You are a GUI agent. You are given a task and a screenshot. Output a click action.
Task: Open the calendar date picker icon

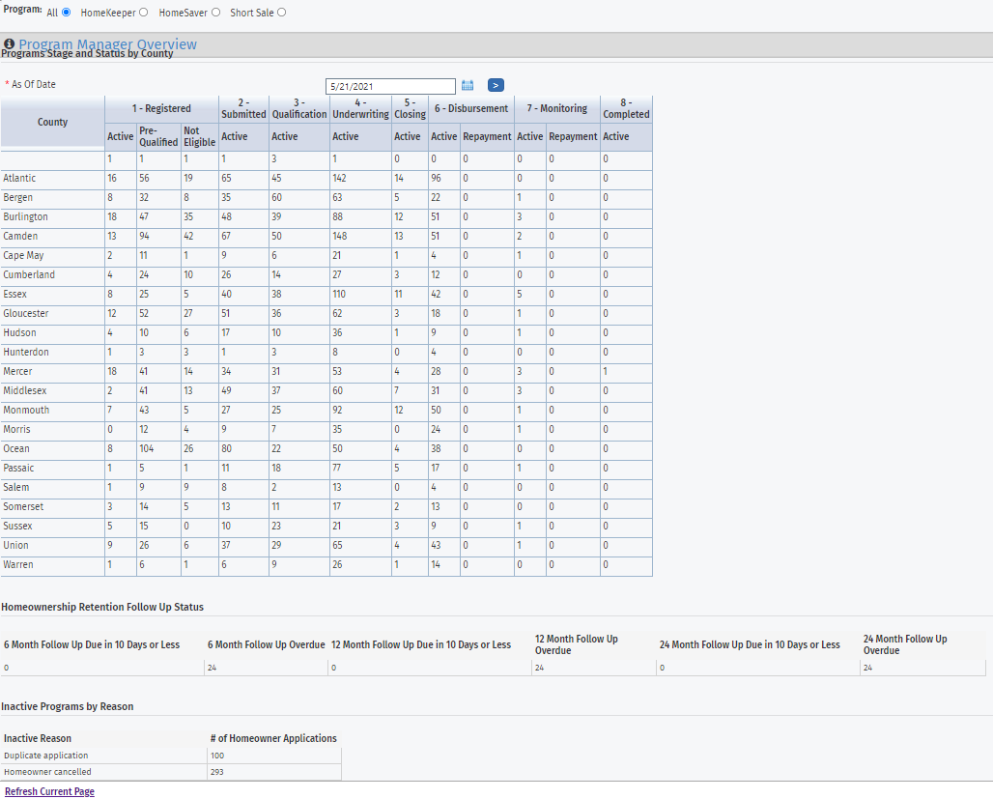click(468, 86)
